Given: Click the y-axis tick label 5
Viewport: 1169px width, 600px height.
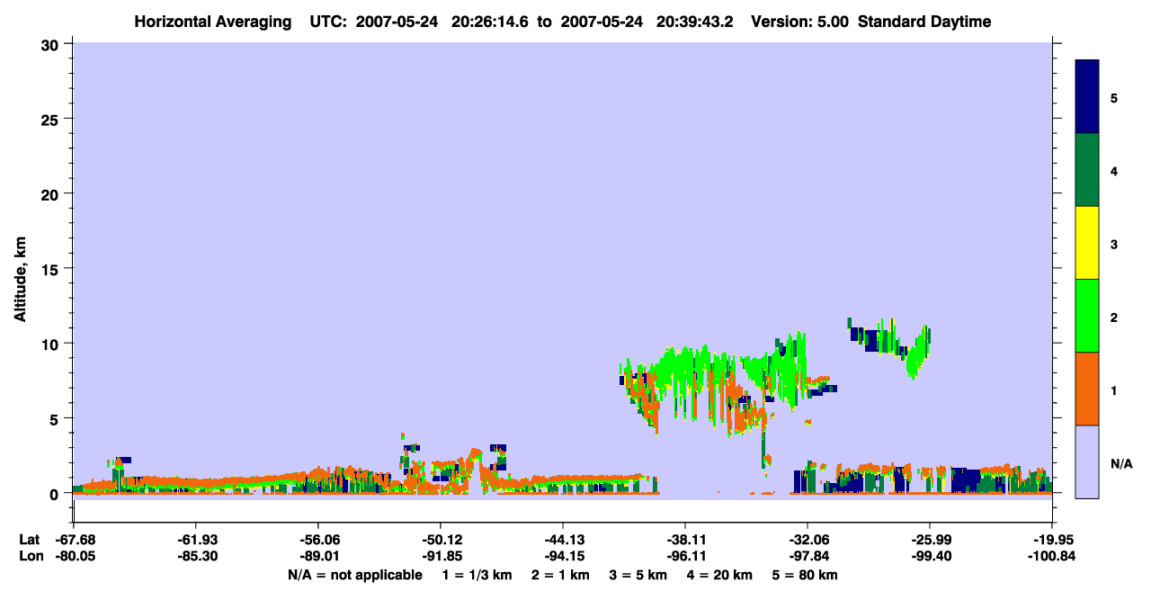Looking at the screenshot, I should tap(56, 418).
